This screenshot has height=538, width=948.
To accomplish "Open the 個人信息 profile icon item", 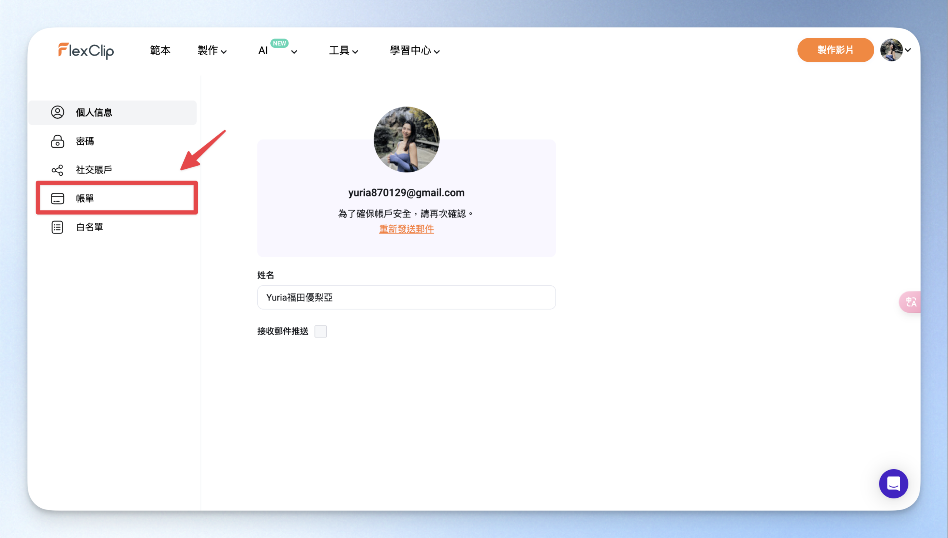I will point(57,112).
